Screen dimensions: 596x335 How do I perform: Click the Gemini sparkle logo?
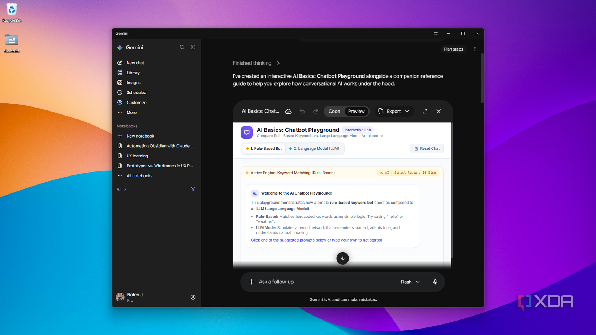[120, 48]
